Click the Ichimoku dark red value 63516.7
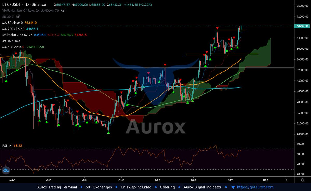311x191 pixels. (54, 35)
